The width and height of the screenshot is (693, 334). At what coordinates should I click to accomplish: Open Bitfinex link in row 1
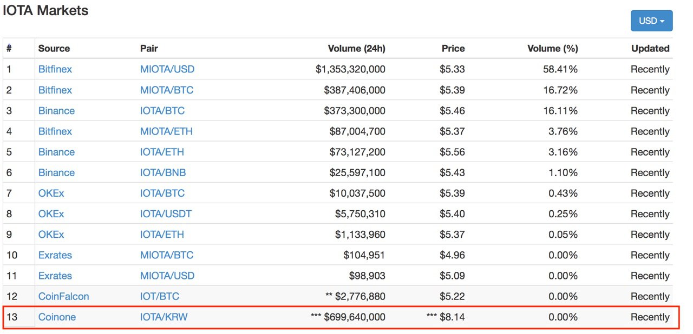tap(55, 69)
